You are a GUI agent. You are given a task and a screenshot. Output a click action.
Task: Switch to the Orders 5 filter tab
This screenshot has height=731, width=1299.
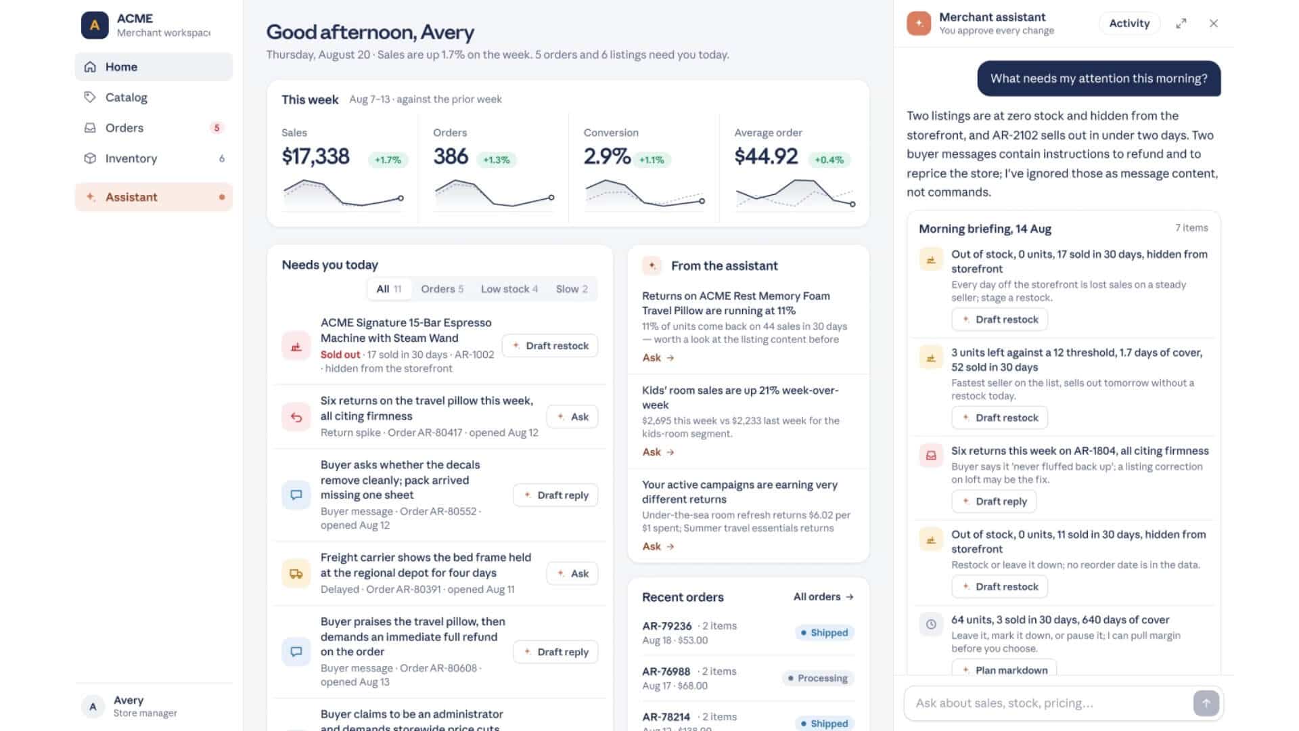pyautogui.click(x=442, y=289)
